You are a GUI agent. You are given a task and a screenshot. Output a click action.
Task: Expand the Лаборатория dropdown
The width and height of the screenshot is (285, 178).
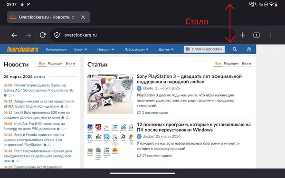pos(136,49)
